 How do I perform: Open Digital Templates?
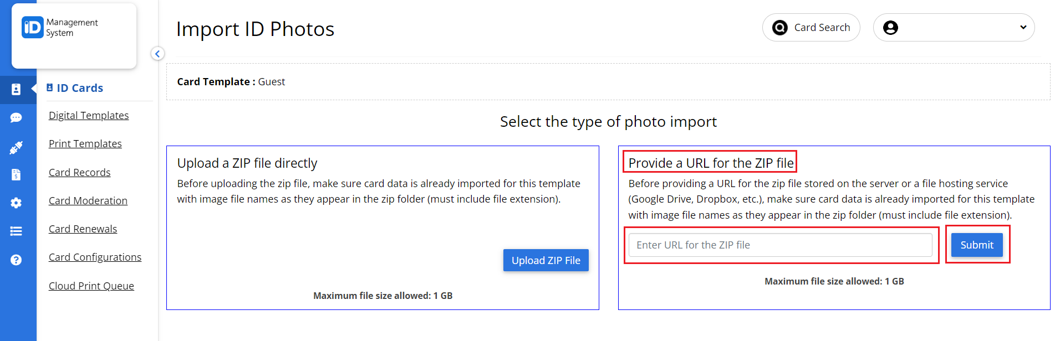(88, 115)
